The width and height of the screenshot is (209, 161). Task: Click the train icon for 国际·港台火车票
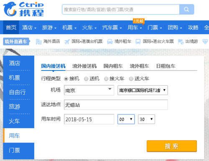[x=138, y=42]
